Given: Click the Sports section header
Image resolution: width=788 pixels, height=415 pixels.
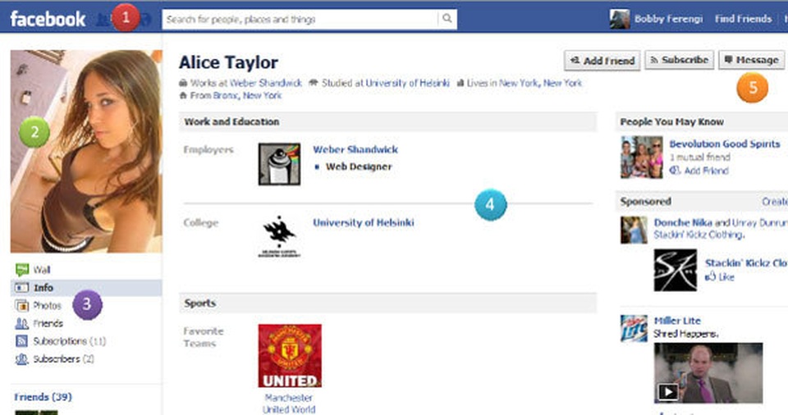Looking at the screenshot, I should (387, 303).
